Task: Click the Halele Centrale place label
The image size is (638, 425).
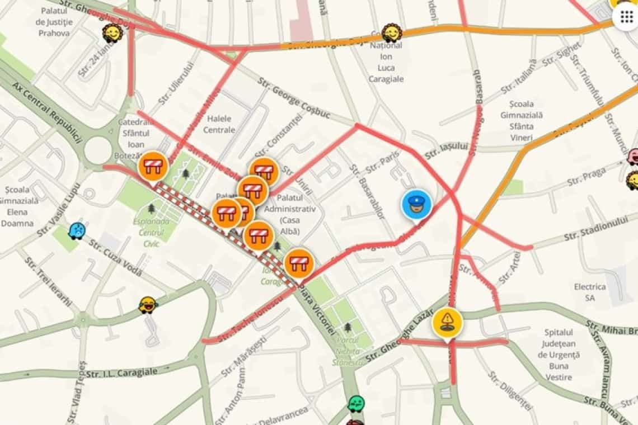Action: click(x=219, y=124)
